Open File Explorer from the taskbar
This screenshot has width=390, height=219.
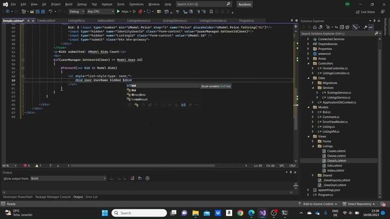(x=196, y=213)
